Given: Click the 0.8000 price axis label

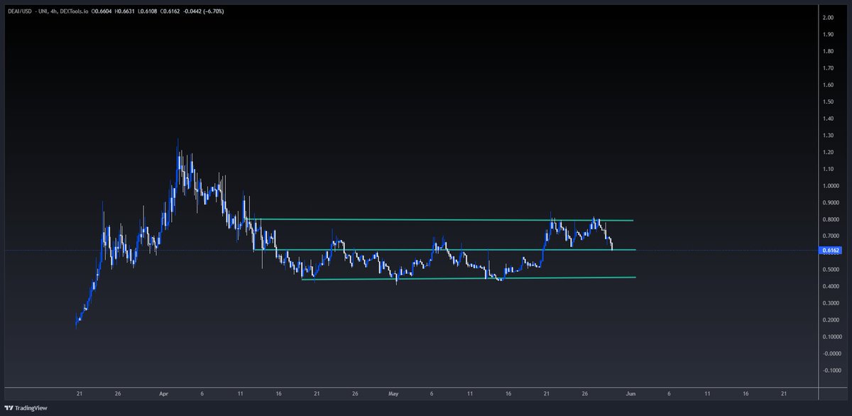Looking at the screenshot, I should [830, 219].
